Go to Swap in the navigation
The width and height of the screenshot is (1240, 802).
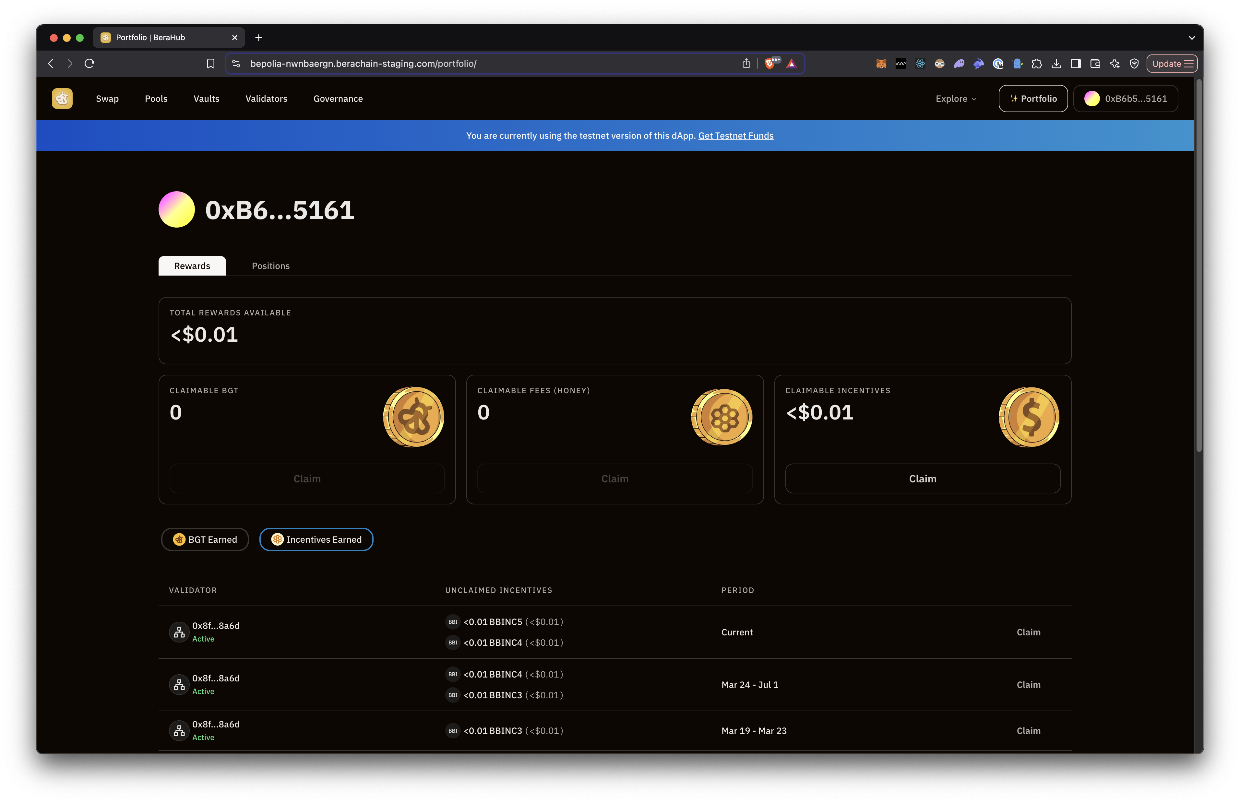coord(107,99)
